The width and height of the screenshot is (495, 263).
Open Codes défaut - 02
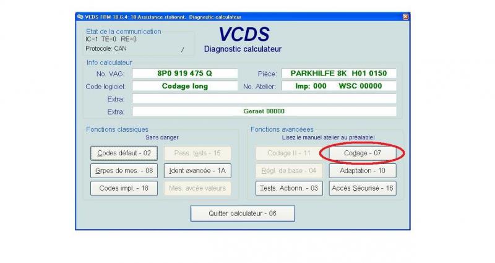124,153
